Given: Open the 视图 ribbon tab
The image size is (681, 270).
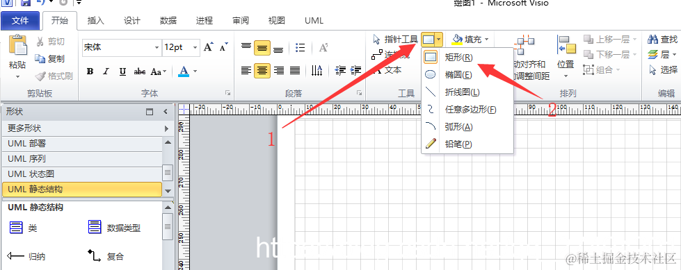Looking at the screenshot, I should click(277, 20).
